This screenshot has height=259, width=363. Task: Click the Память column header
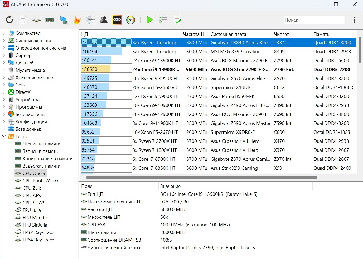pos(321,34)
